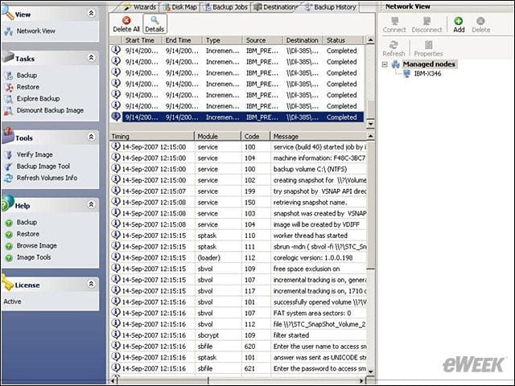
Task: Open Browse Image help topic
Action: click(36, 245)
